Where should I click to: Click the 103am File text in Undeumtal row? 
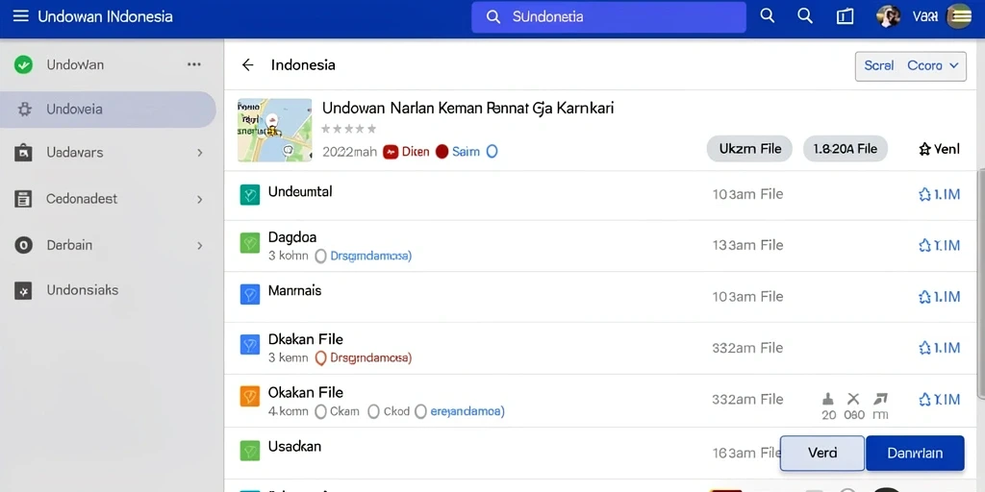click(747, 194)
